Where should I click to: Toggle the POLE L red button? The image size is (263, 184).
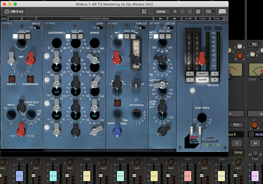click(x=11, y=79)
